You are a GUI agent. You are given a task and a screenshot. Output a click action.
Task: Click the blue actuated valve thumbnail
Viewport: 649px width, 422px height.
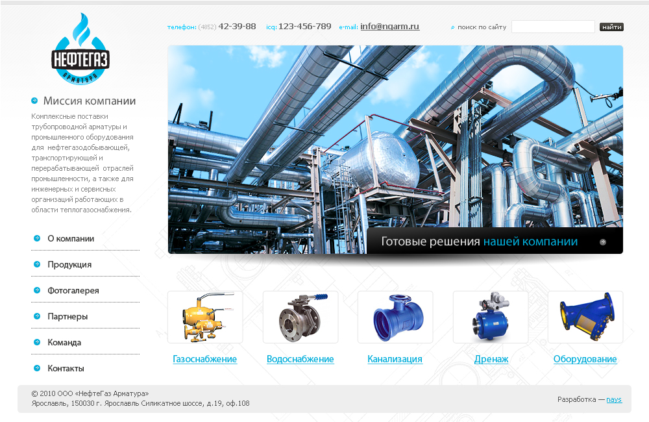(491, 317)
